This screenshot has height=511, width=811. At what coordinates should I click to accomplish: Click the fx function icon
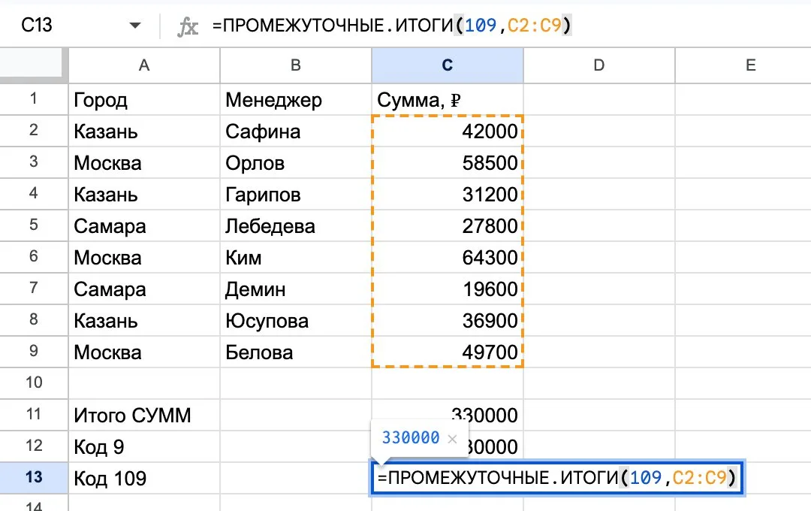coord(187,26)
